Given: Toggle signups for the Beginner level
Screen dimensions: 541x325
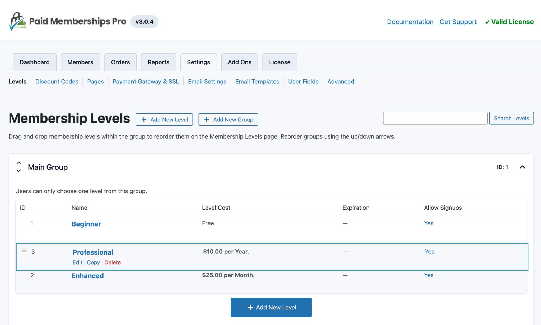Looking at the screenshot, I should click(x=428, y=223).
